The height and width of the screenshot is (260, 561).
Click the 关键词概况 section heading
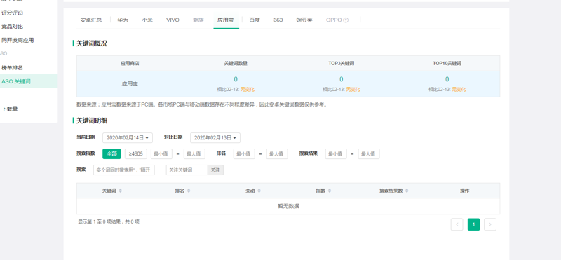pos(92,43)
